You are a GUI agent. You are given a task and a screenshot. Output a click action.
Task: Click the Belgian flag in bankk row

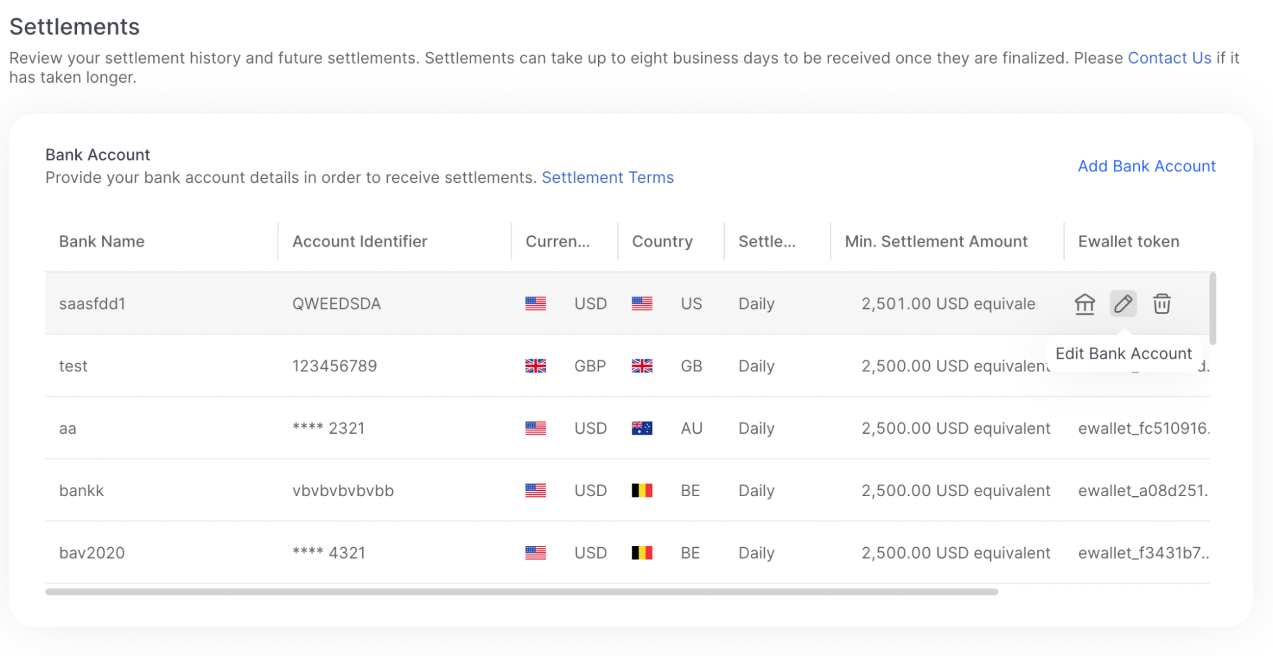(x=642, y=490)
